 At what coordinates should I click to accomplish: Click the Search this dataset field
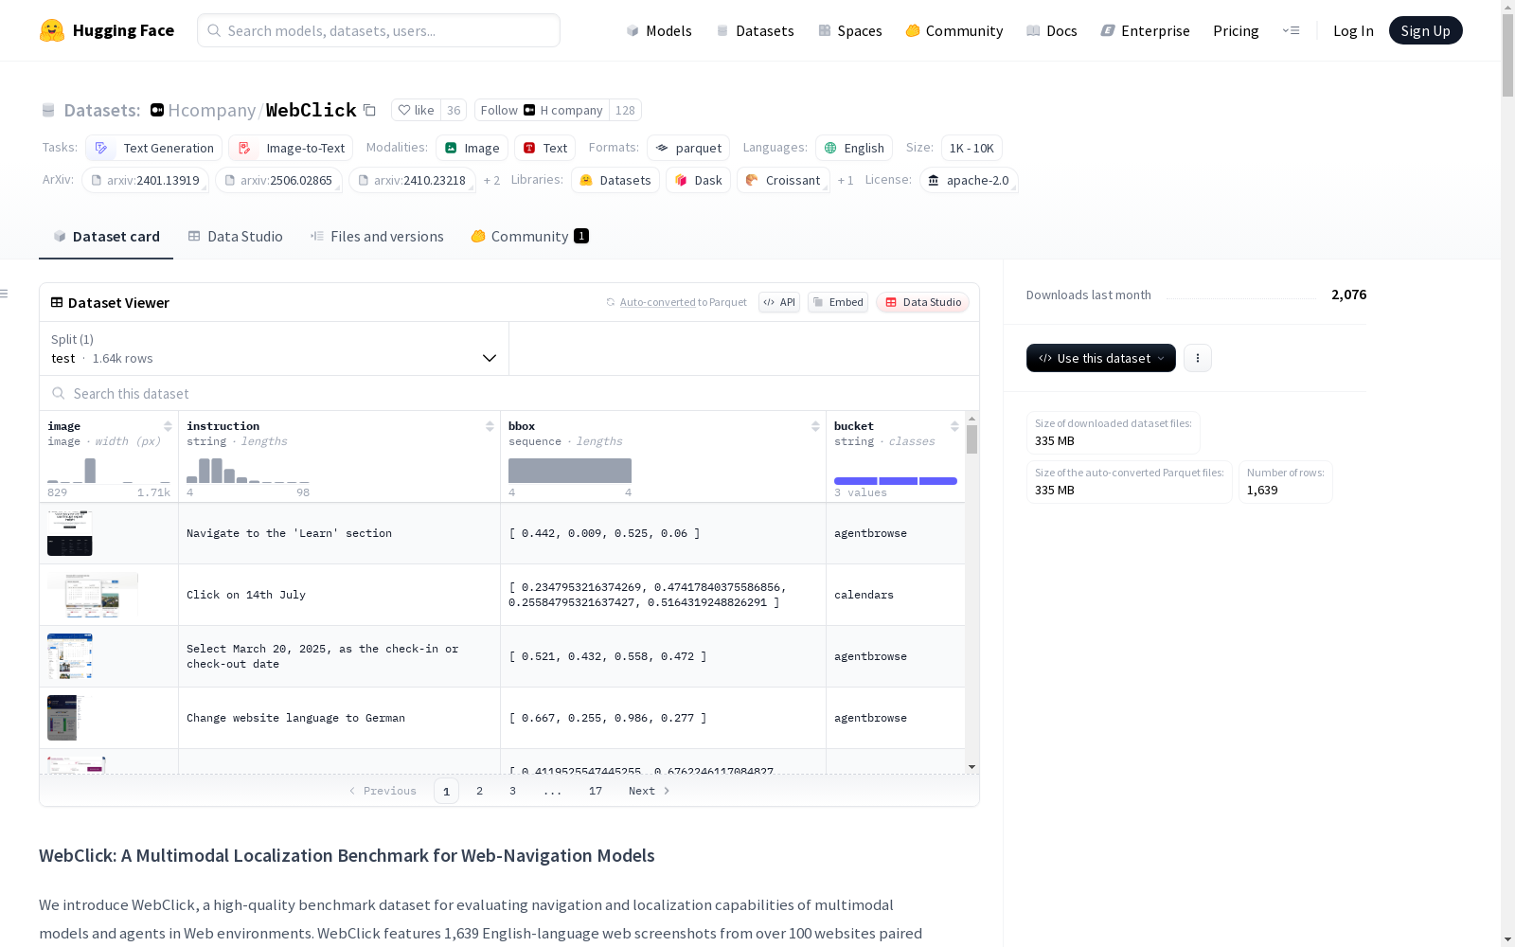pyautogui.click(x=509, y=393)
